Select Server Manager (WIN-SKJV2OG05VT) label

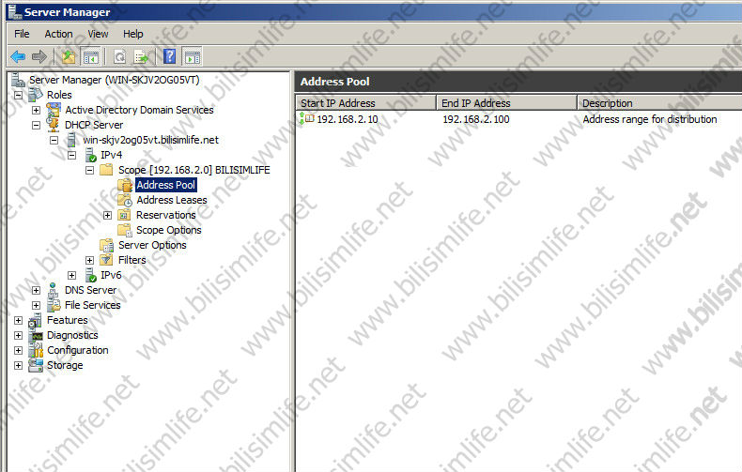point(114,80)
